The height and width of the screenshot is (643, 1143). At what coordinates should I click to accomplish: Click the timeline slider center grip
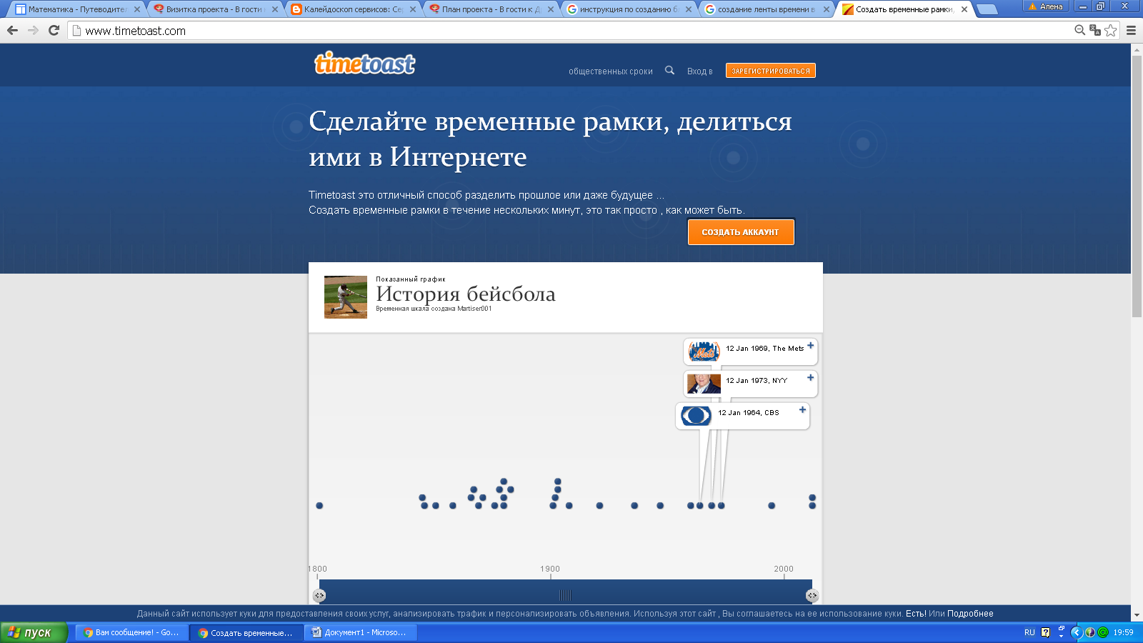click(x=565, y=595)
